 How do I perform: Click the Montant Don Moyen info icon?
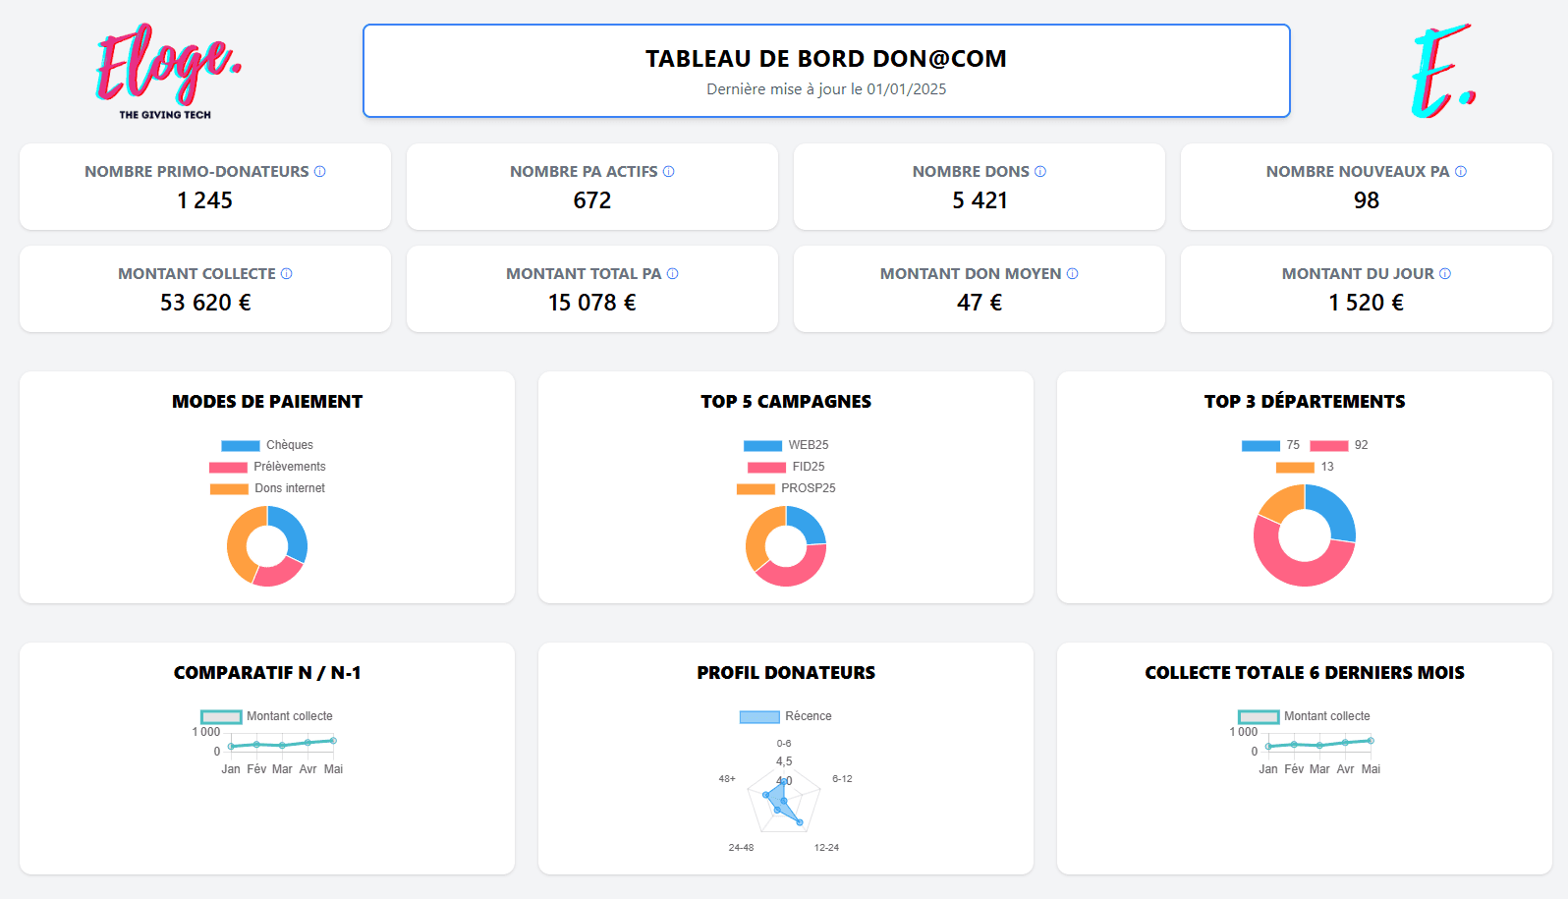point(1073,274)
